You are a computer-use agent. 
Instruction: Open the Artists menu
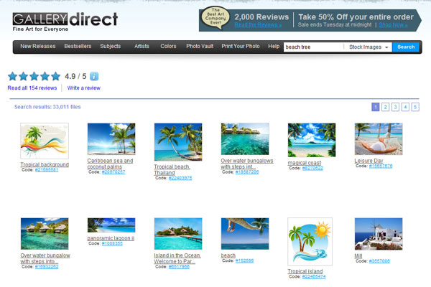[142, 46]
